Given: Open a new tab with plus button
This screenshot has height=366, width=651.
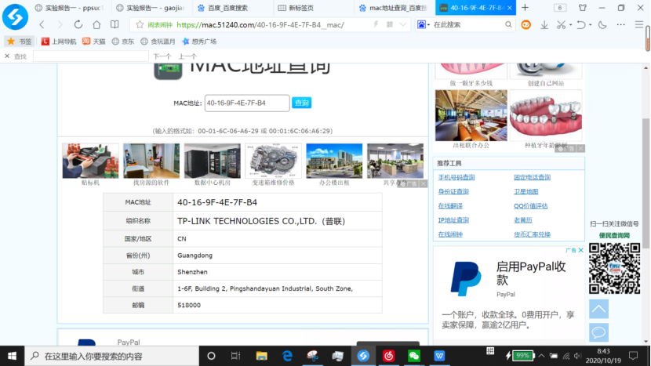Looking at the screenshot, I should pos(526,8).
